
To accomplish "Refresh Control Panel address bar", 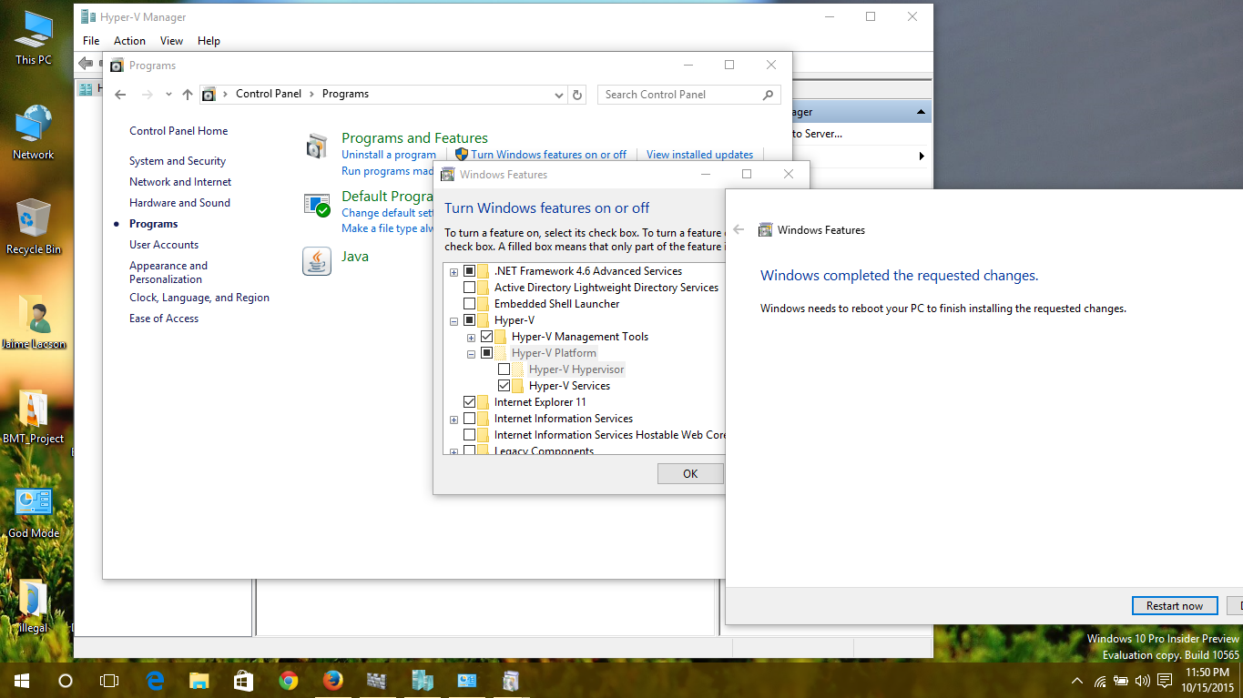I will pos(576,95).
